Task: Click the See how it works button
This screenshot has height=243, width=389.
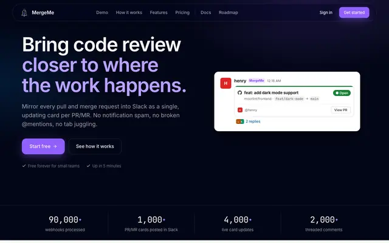Action: click(95, 146)
